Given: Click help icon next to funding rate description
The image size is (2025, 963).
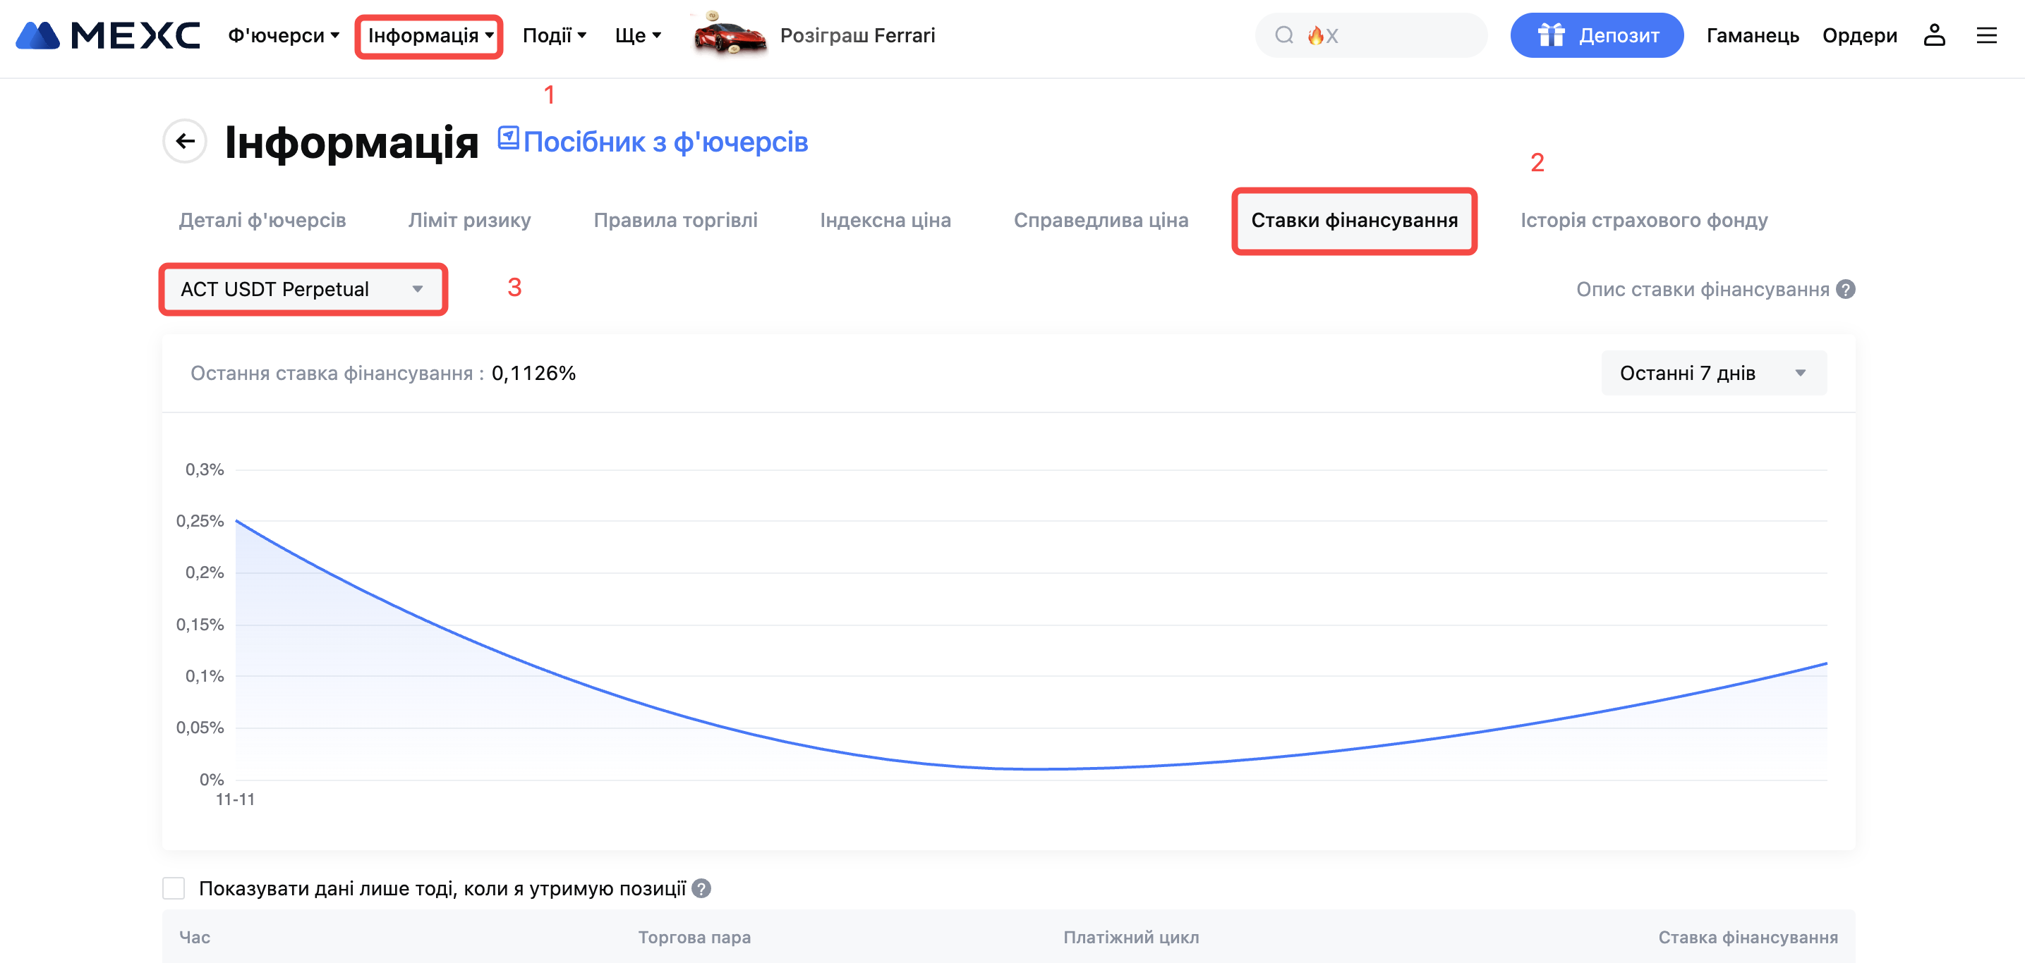Looking at the screenshot, I should [1846, 289].
